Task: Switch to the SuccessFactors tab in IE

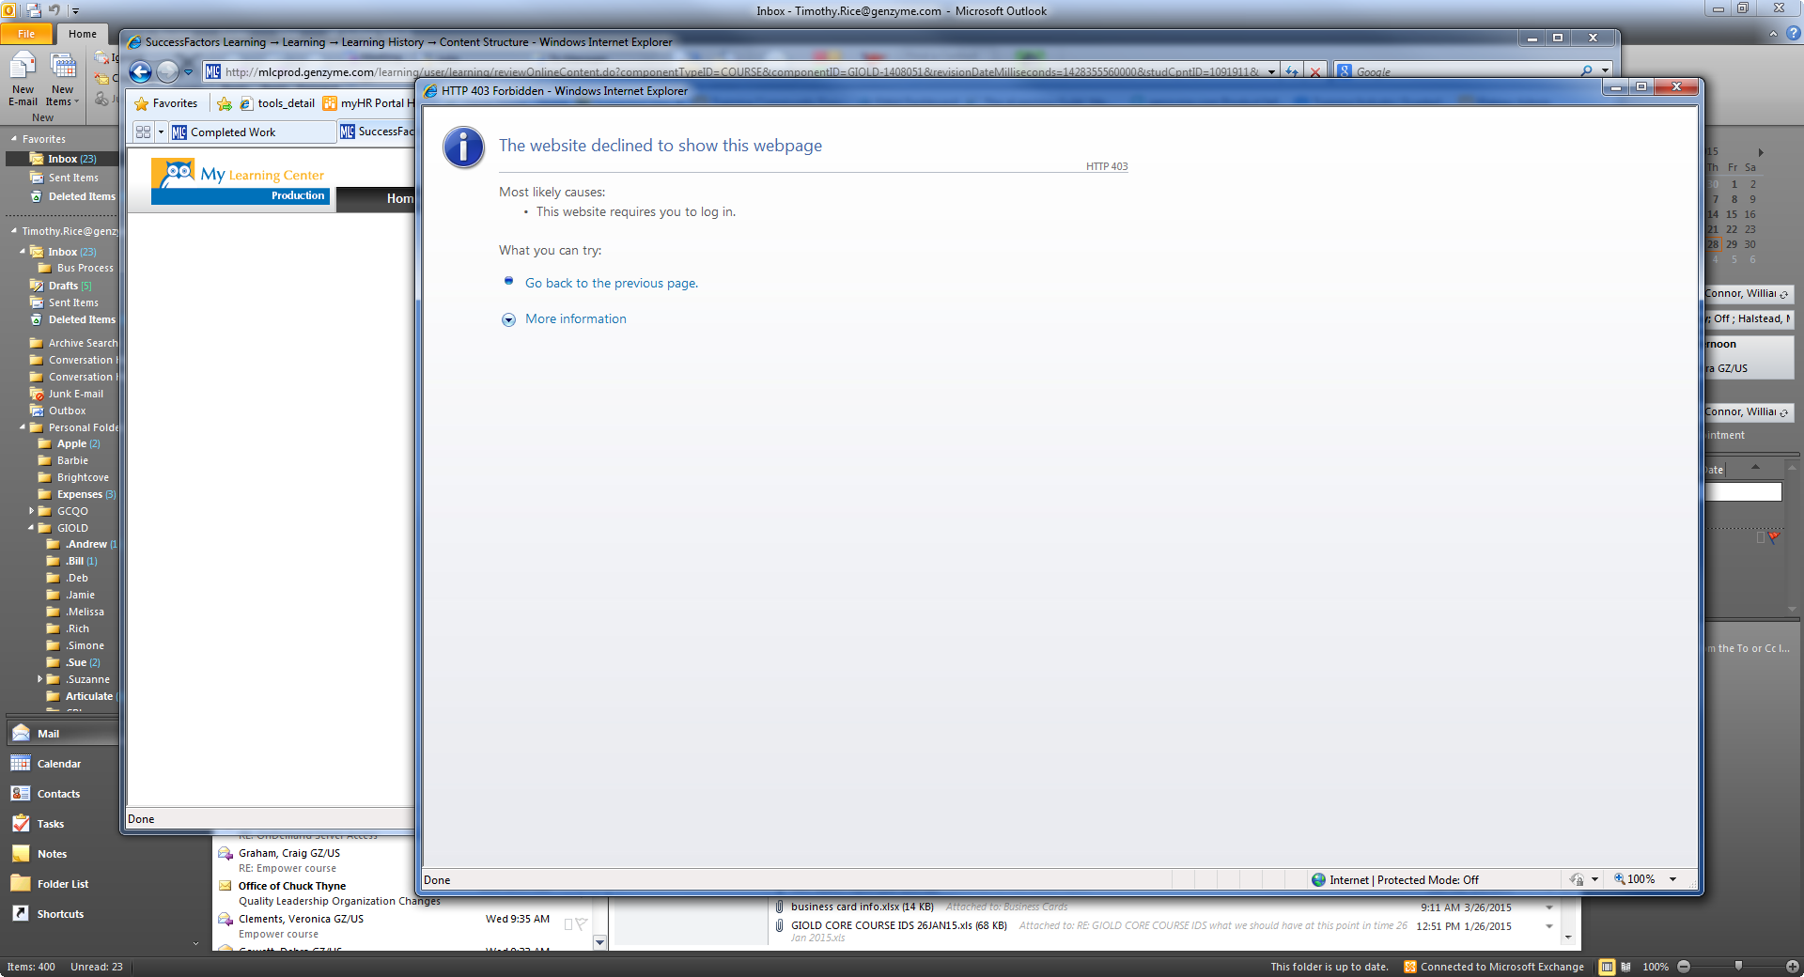Action: pos(376,132)
